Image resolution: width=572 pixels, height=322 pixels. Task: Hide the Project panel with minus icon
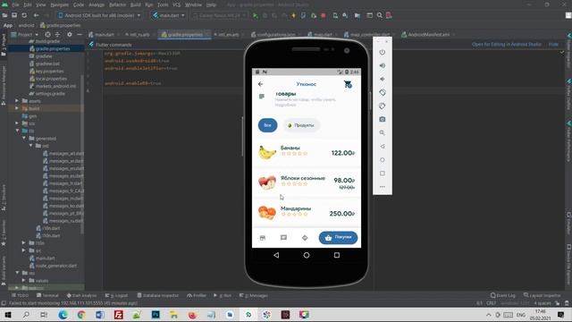[x=80, y=34]
